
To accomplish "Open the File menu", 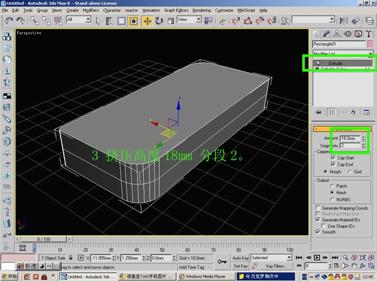I will [x=5, y=10].
